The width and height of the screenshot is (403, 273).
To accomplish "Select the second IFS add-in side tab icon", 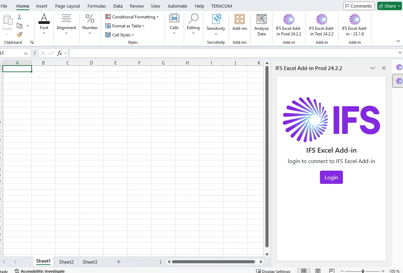I will (399, 81).
